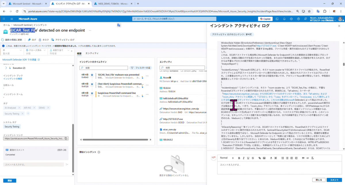Click the Ncom_tobata account avatar

pos(340,19)
